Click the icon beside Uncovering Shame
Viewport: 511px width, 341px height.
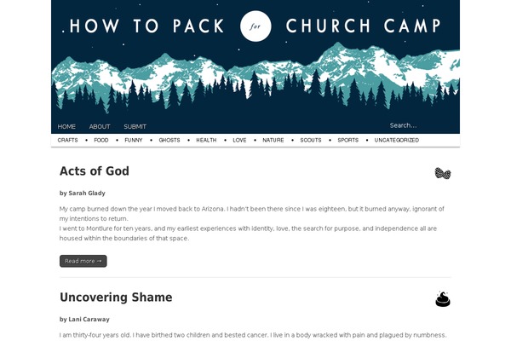(442, 298)
